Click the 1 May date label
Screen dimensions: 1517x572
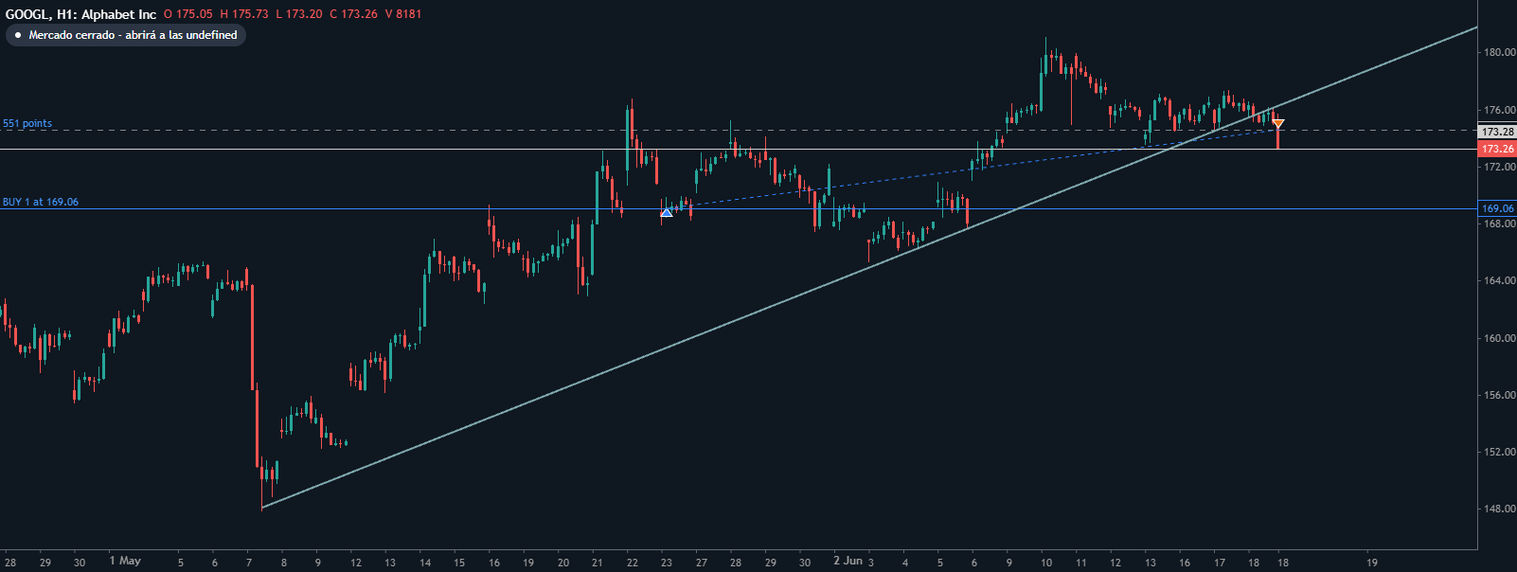tap(125, 561)
